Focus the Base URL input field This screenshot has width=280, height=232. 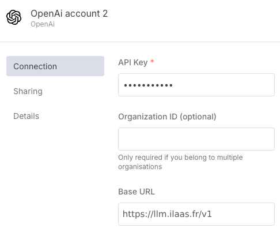tap(196, 214)
